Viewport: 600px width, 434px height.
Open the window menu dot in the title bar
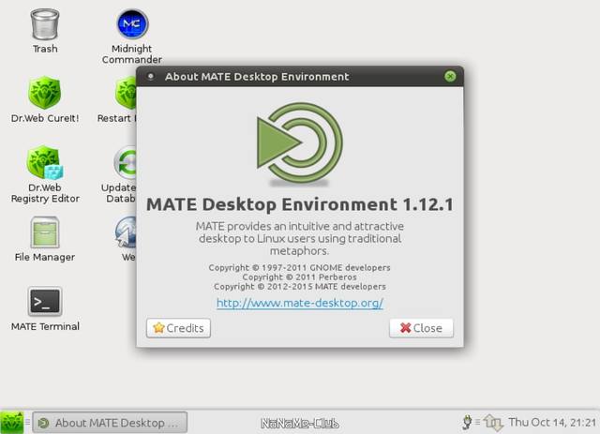[x=151, y=76]
